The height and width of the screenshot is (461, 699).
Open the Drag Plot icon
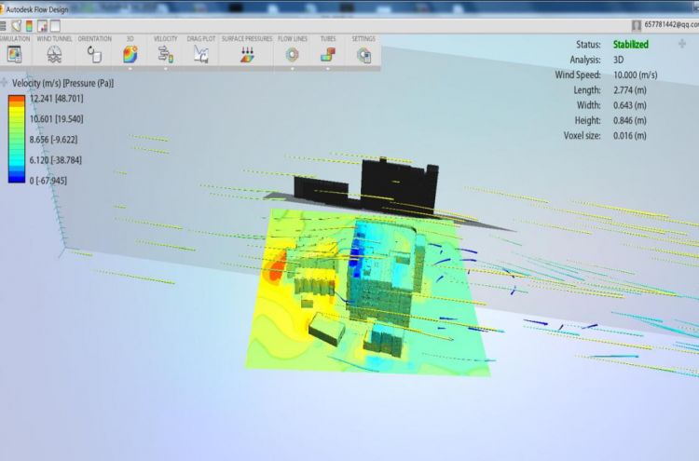201,54
